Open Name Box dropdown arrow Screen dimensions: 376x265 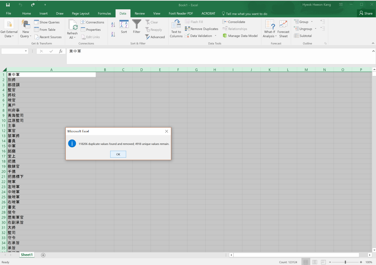tap(26, 51)
